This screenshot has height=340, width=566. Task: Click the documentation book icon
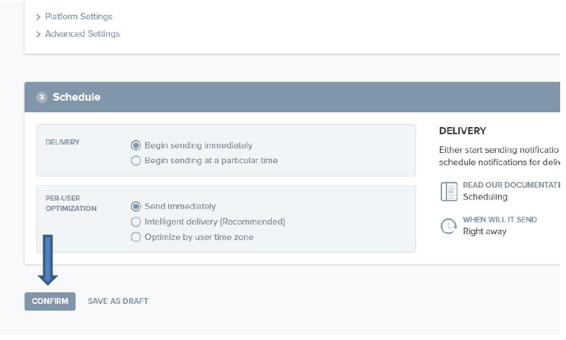coord(448,191)
